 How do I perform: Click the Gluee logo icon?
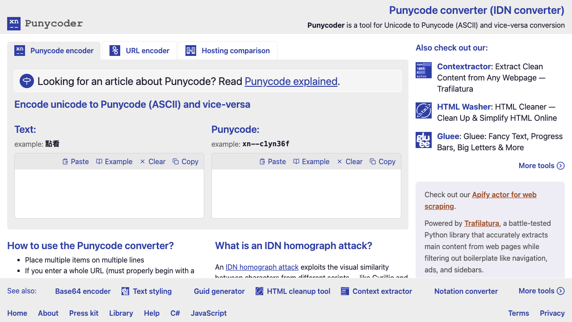[x=424, y=140]
